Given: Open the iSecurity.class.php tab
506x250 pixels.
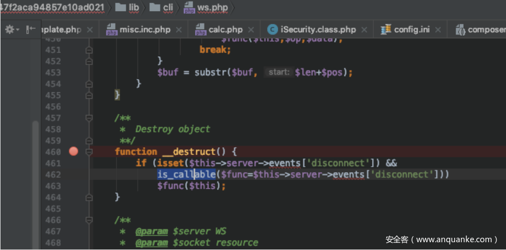Looking at the screenshot, I should pos(318,29).
